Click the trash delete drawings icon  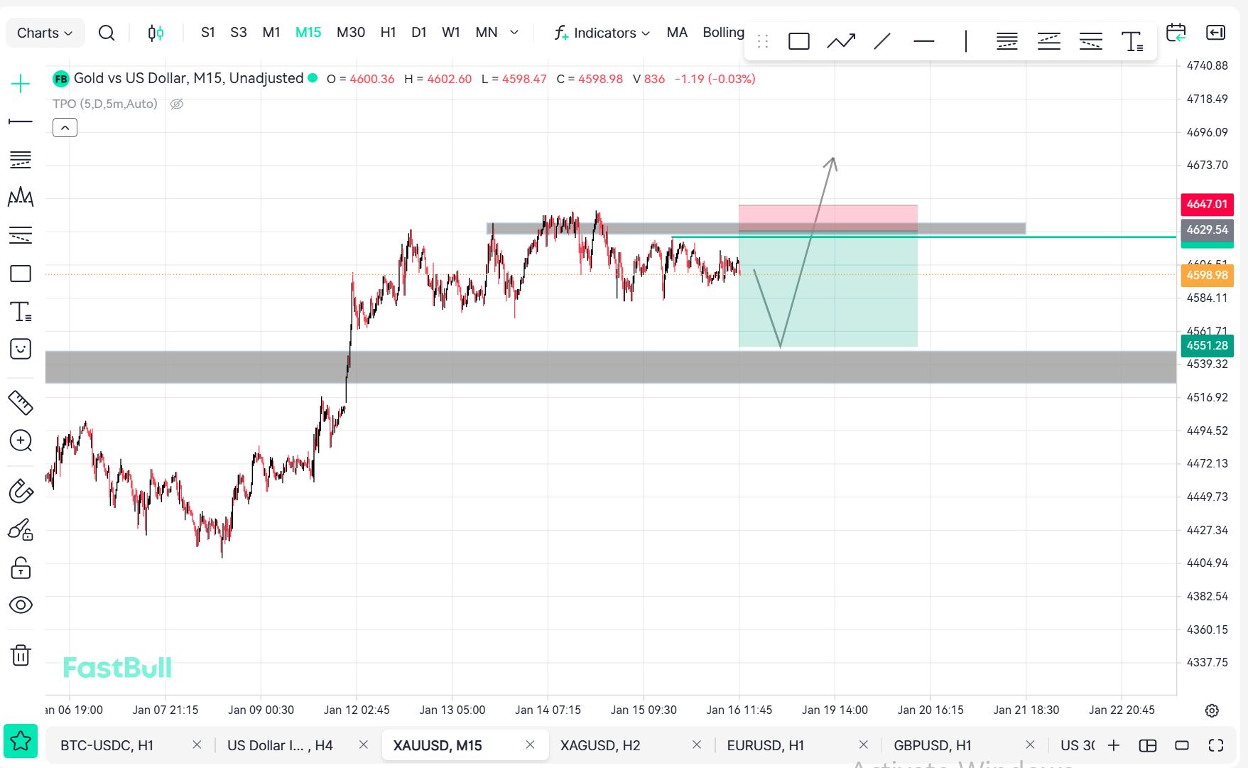tap(21, 654)
